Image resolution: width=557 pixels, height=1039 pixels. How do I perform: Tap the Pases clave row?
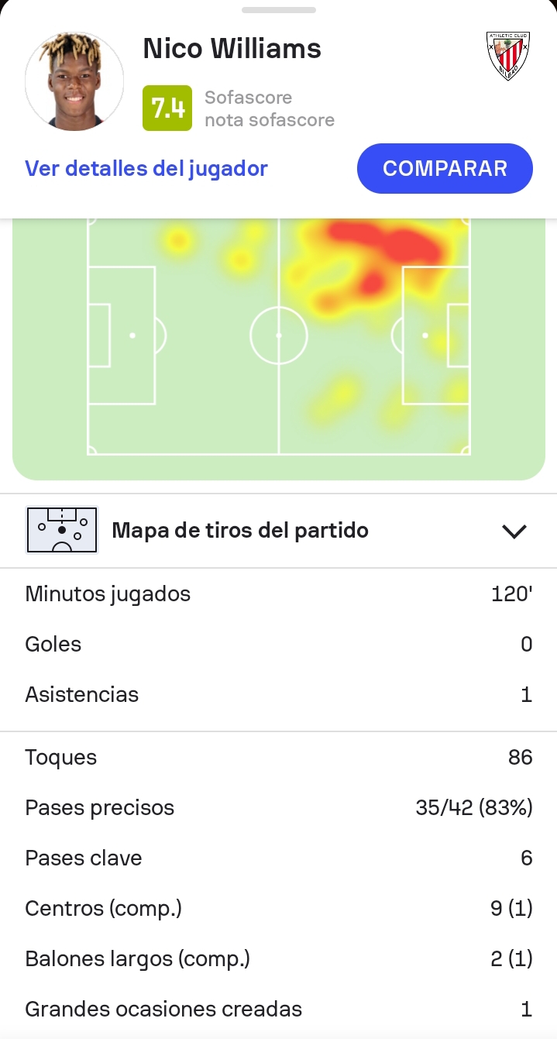tap(278, 858)
